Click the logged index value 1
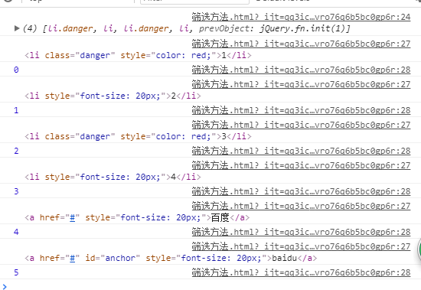The width and height of the screenshot is (421, 290). [16, 110]
